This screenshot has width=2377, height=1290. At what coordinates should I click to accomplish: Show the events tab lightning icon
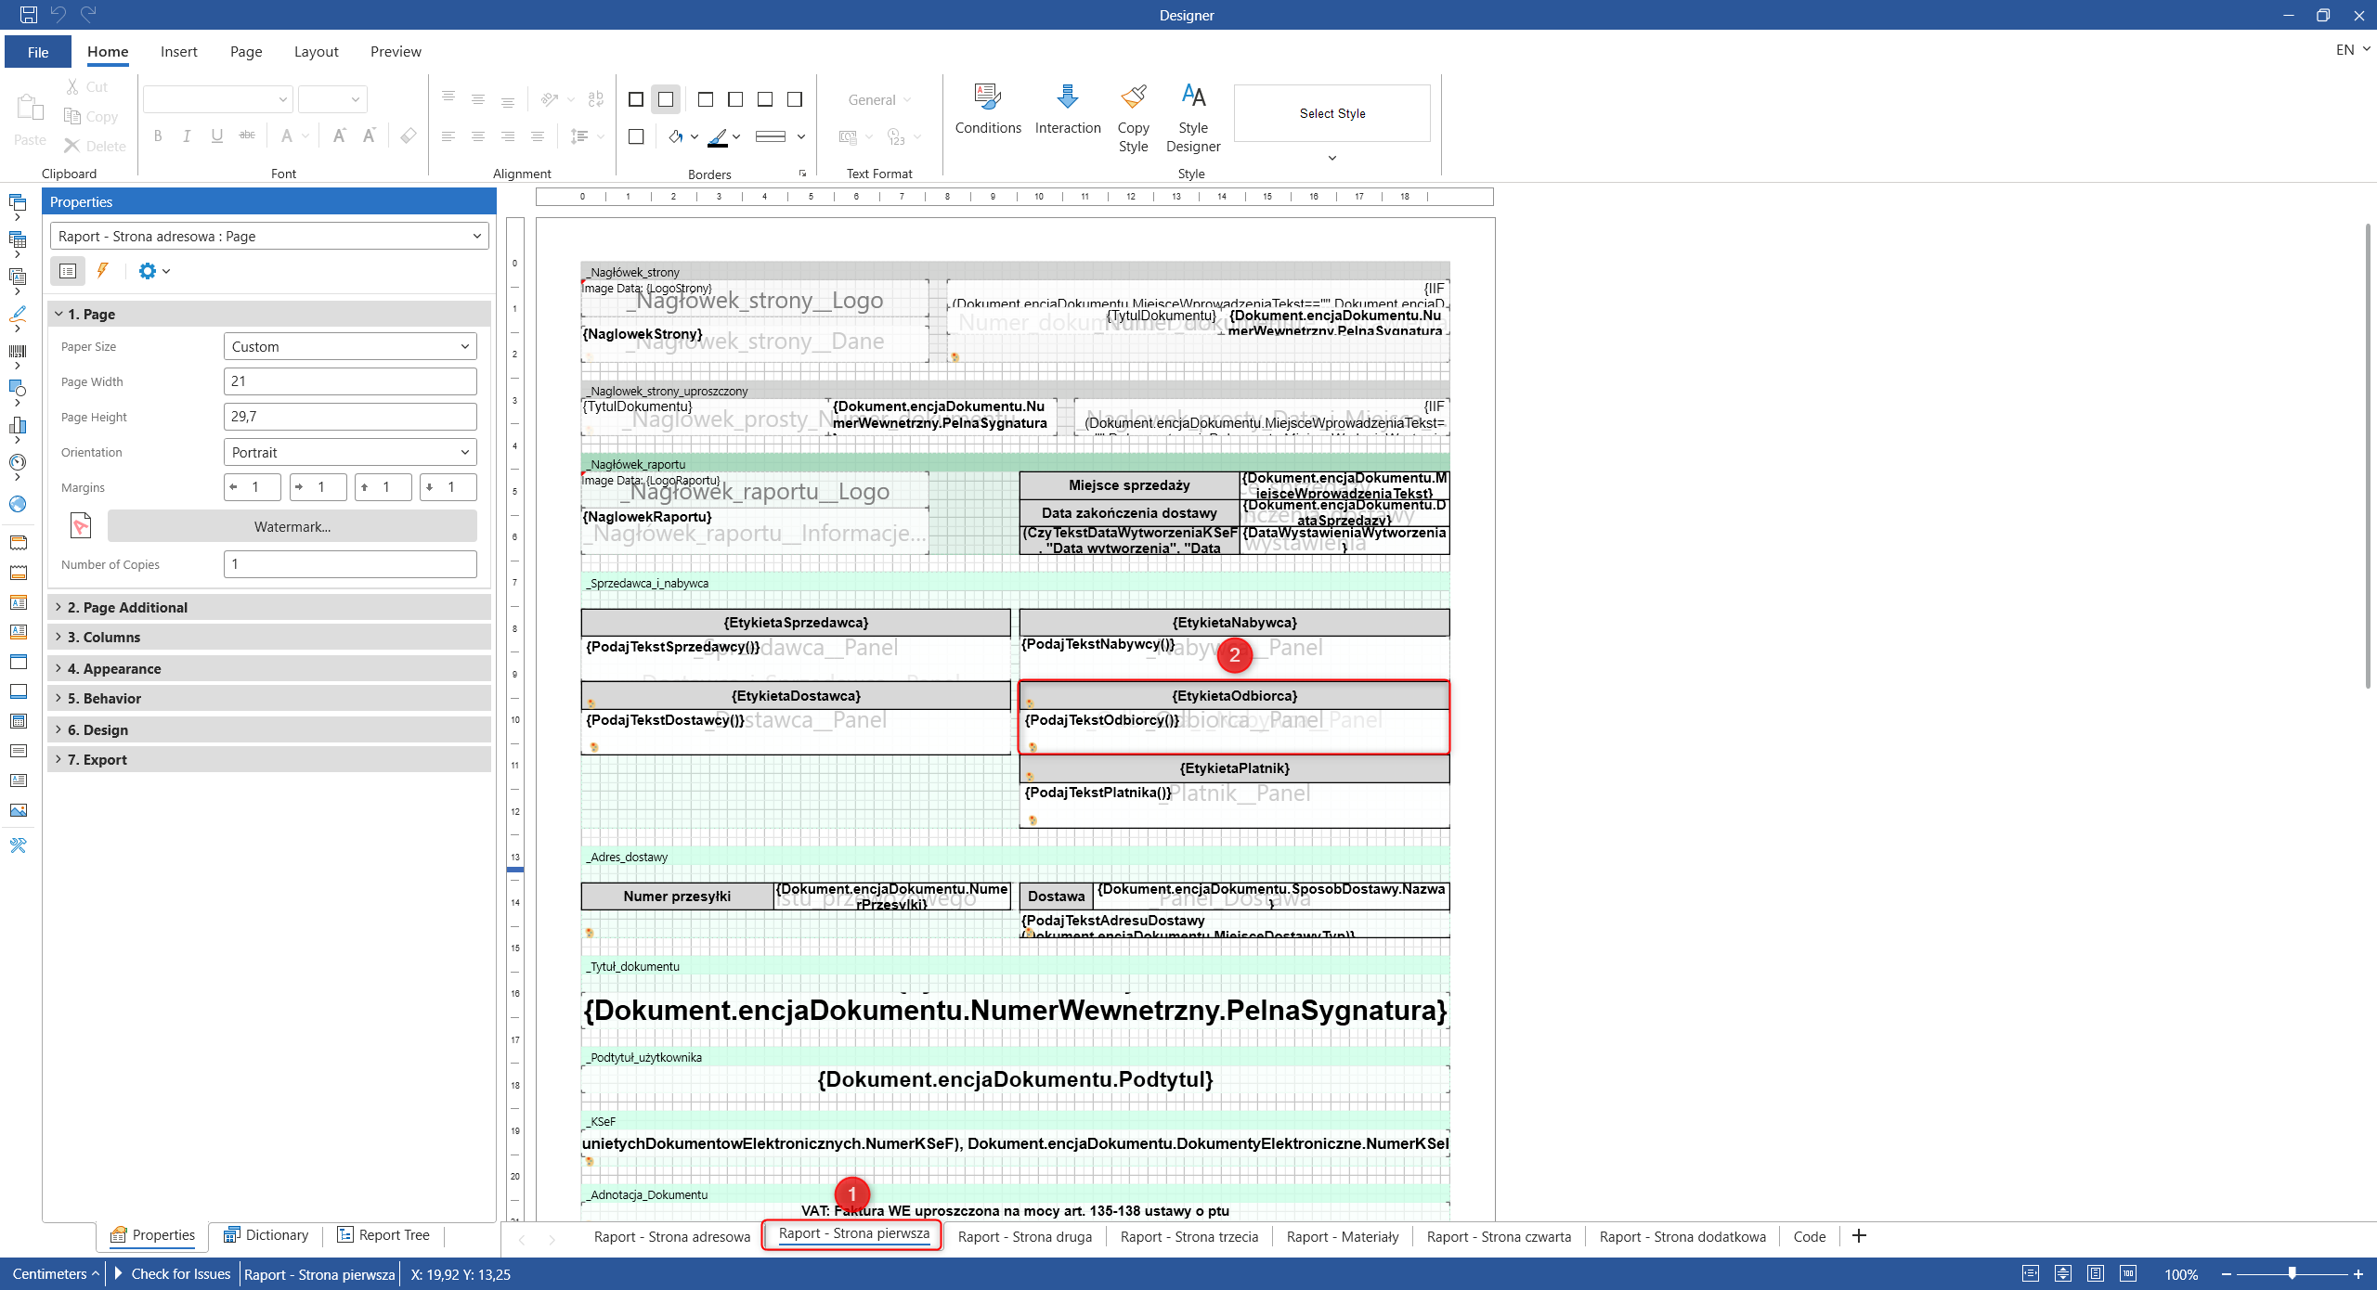click(x=103, y=271)
